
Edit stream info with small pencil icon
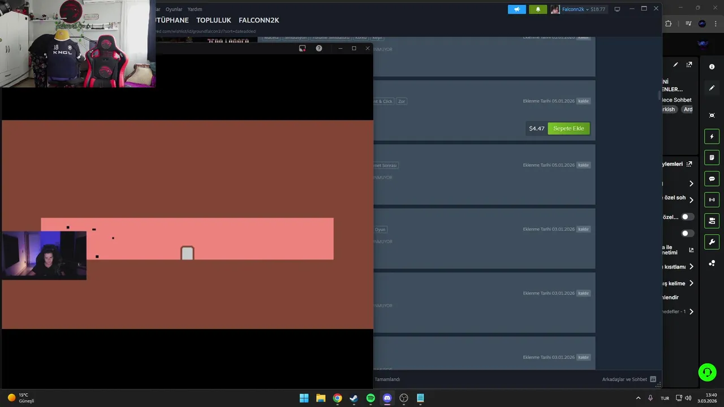click(675, 64)
